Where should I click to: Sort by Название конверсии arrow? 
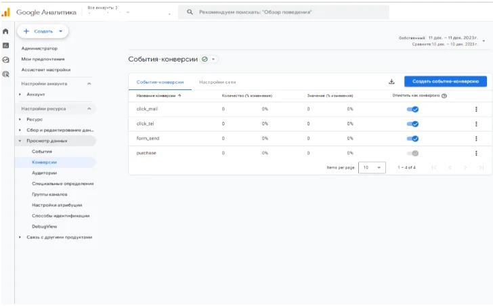pos(179,95)
